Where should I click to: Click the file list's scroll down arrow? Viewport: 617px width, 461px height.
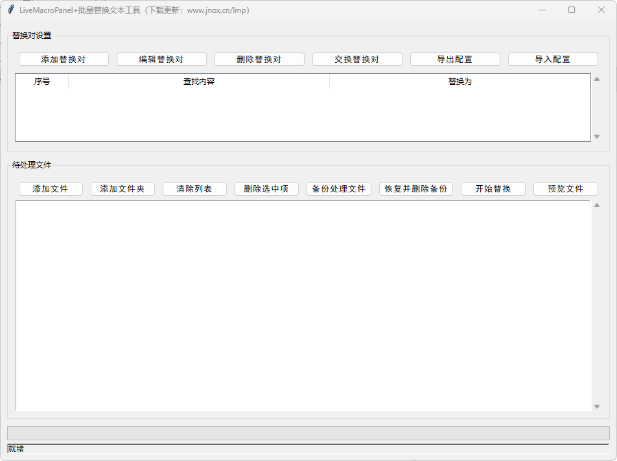click(x=597, y=407)
